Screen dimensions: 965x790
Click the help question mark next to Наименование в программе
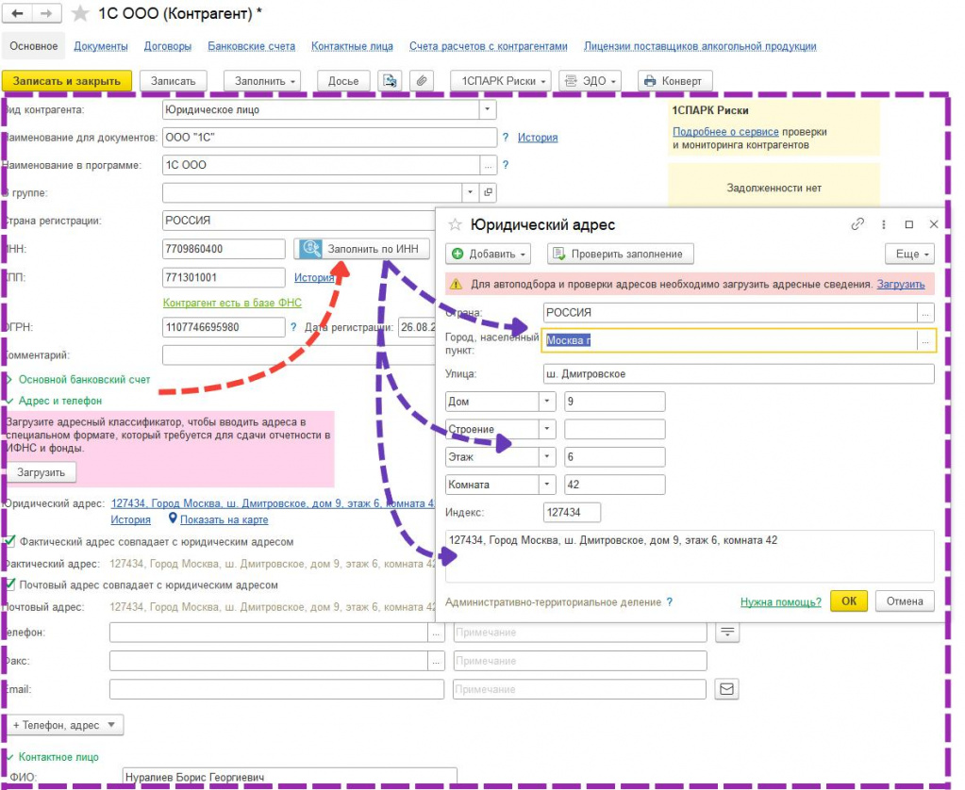click(506, 165)
